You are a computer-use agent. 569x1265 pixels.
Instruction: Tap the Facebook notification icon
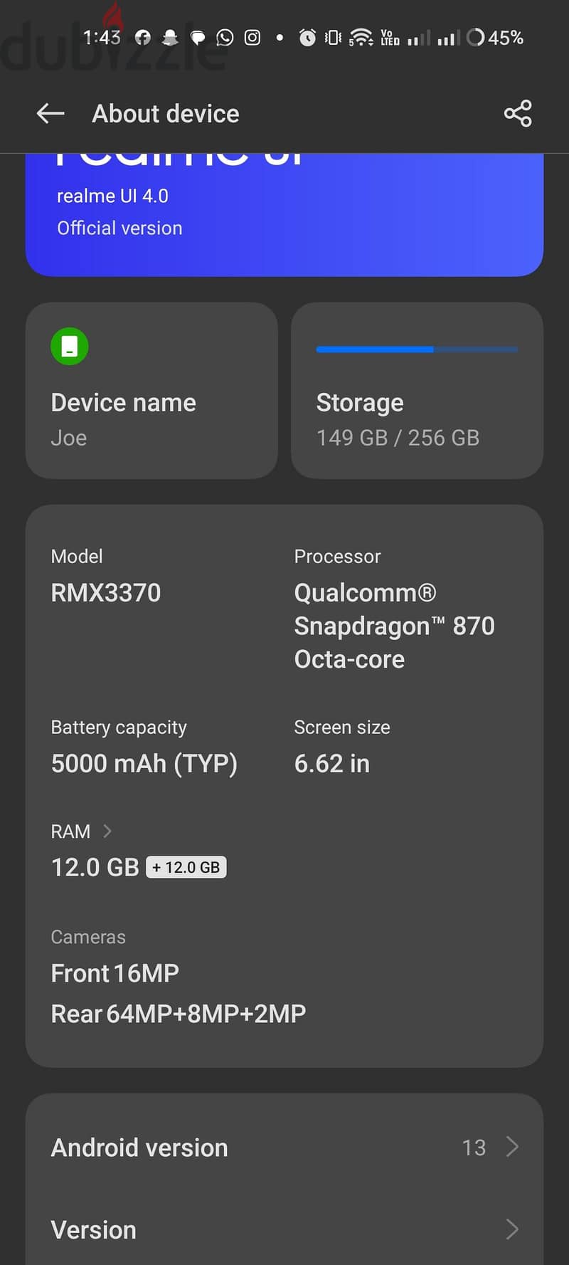(x=143, y=38)
